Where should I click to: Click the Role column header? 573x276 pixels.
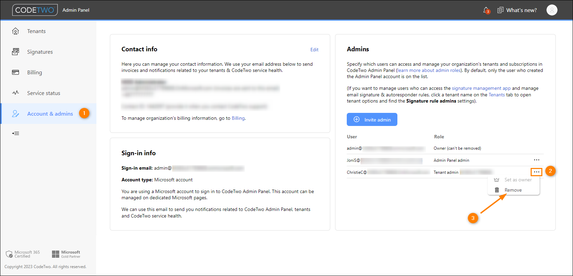pos(439,137)
